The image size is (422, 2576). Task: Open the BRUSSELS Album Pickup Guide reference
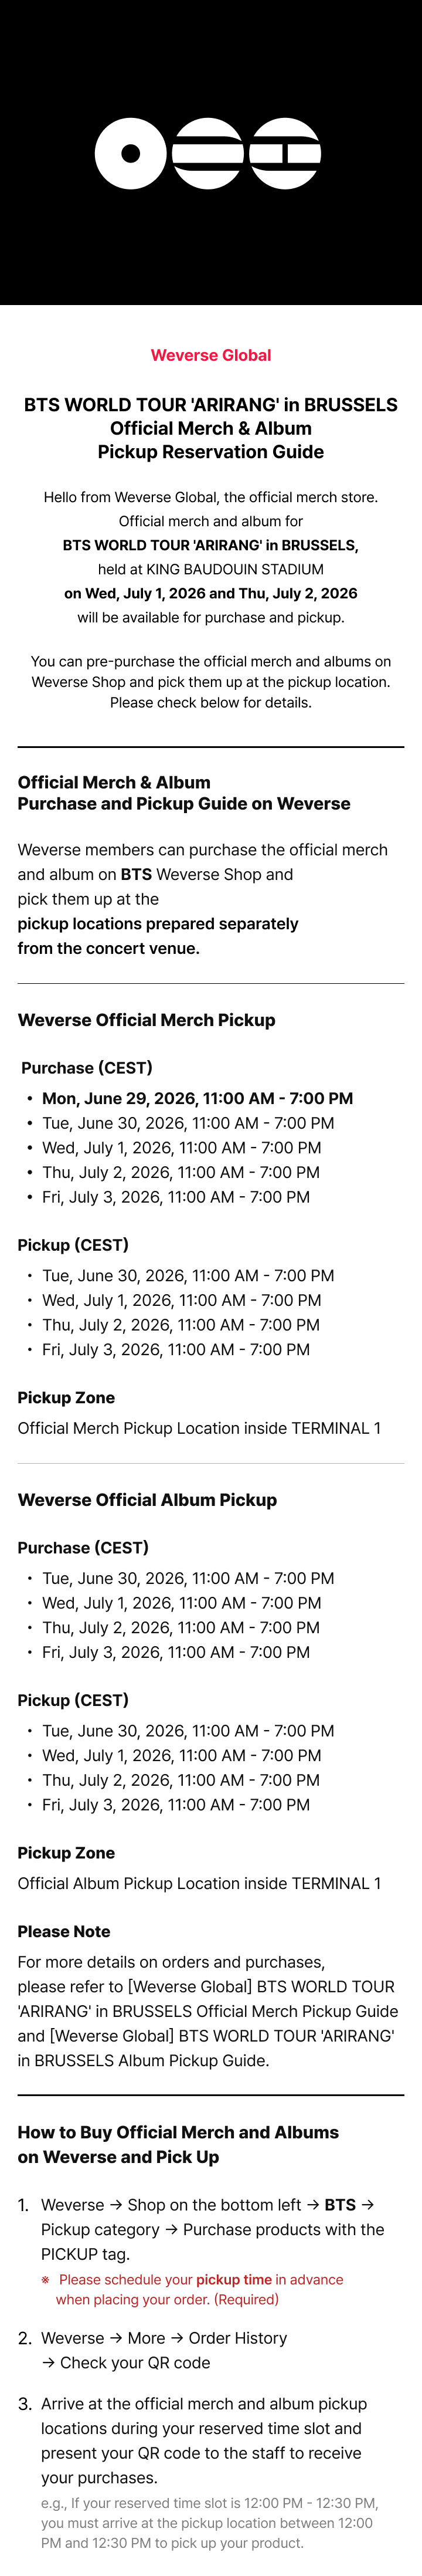206,2048
